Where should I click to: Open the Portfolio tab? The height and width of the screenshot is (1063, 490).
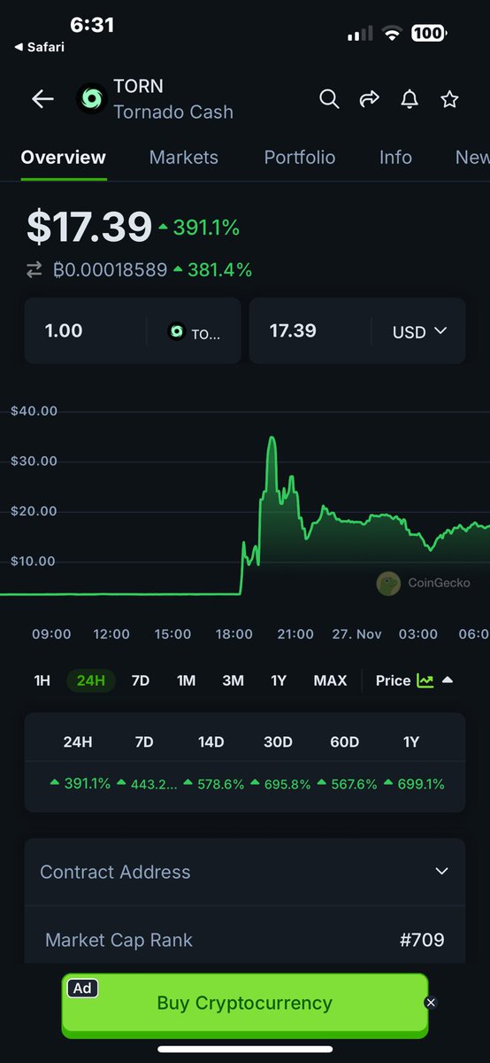[x=300, y=158]
